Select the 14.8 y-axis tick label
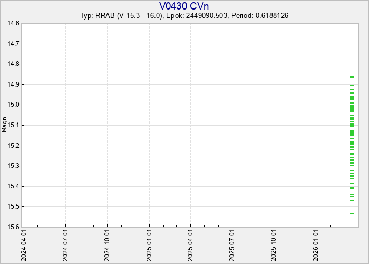Screen dimensions: 369x264 point(14,64)
